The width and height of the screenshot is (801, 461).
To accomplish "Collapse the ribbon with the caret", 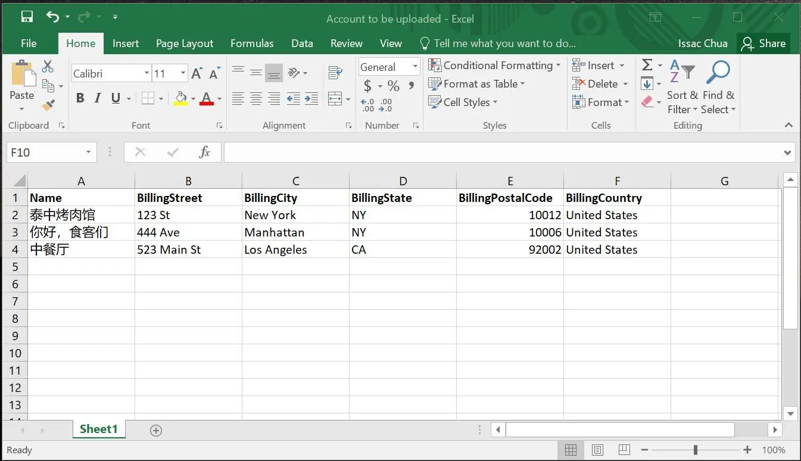I will pos(789,126).
